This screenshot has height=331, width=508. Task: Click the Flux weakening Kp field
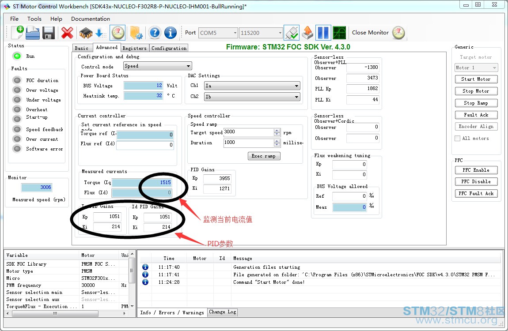pyautogui.click(x=349, y=164)
